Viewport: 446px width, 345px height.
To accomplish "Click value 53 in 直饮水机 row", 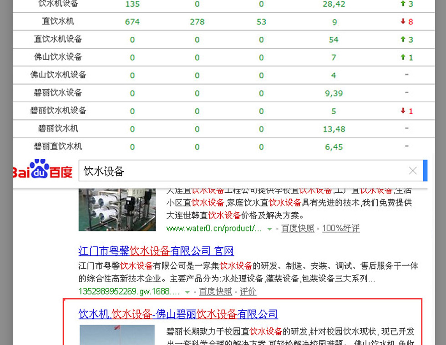I will click(x=261, y=22).
